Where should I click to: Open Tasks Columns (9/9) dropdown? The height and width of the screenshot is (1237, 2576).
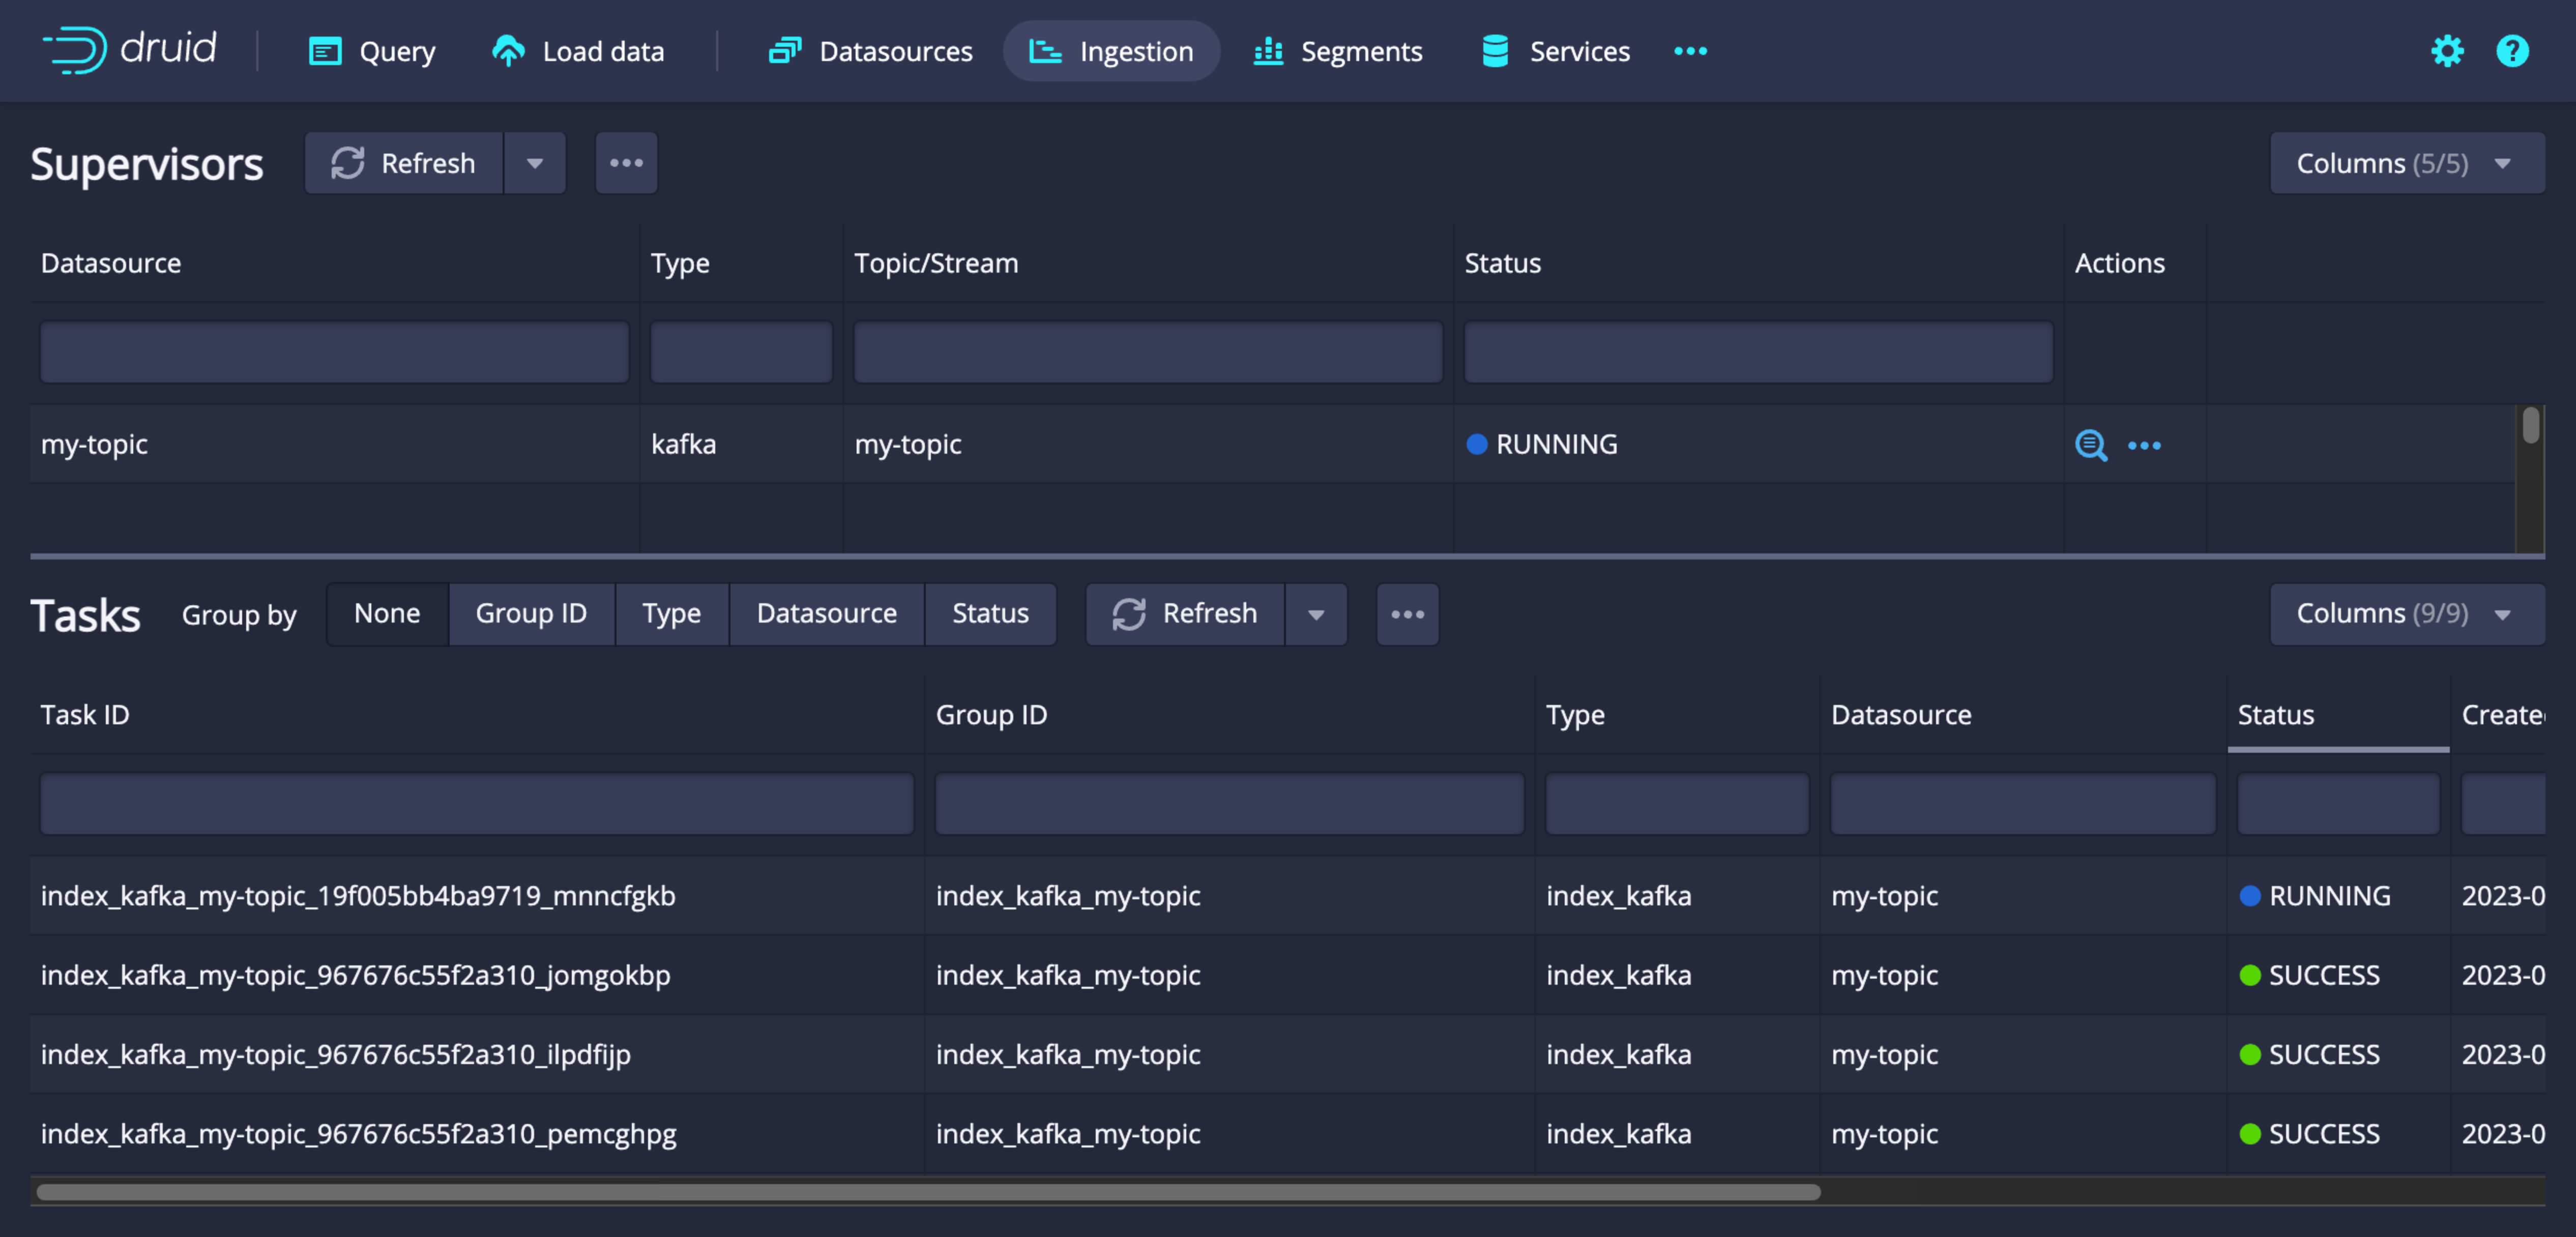(x=2407, y=613)
